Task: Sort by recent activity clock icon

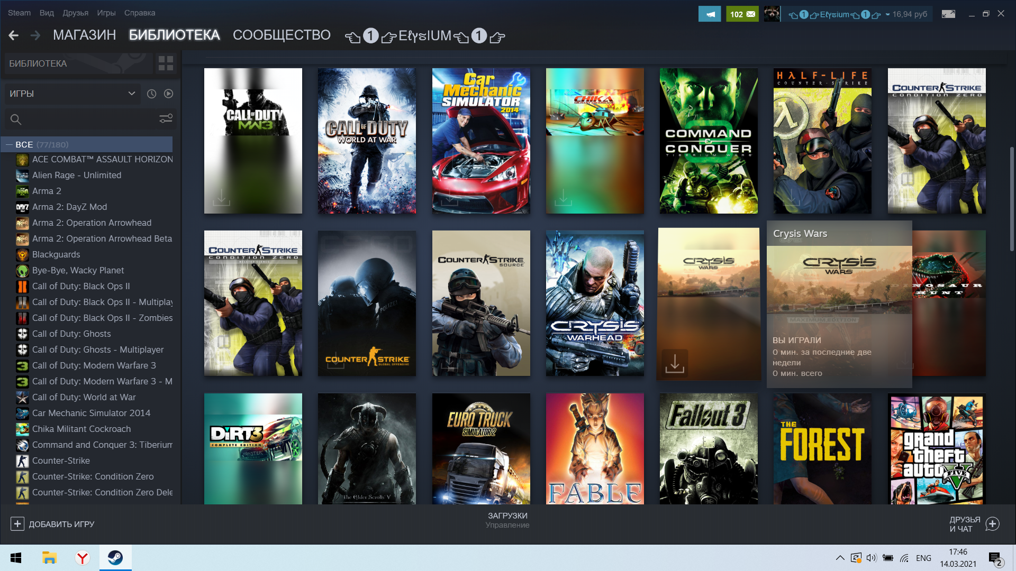Action: coord(151,94)
